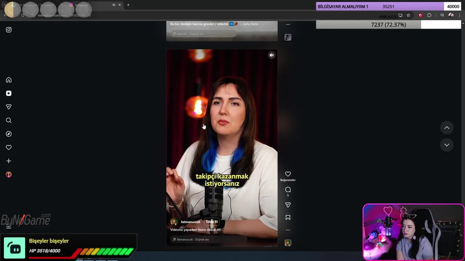Open profile avatar in left sidebar
Image resolution: width=465 pixels, height=261 pixels.
click(9, 174)
